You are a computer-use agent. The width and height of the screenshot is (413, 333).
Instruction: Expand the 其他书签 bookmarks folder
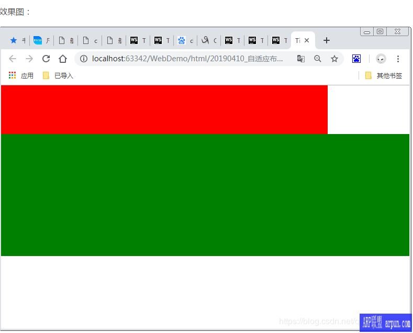[384, 76]
